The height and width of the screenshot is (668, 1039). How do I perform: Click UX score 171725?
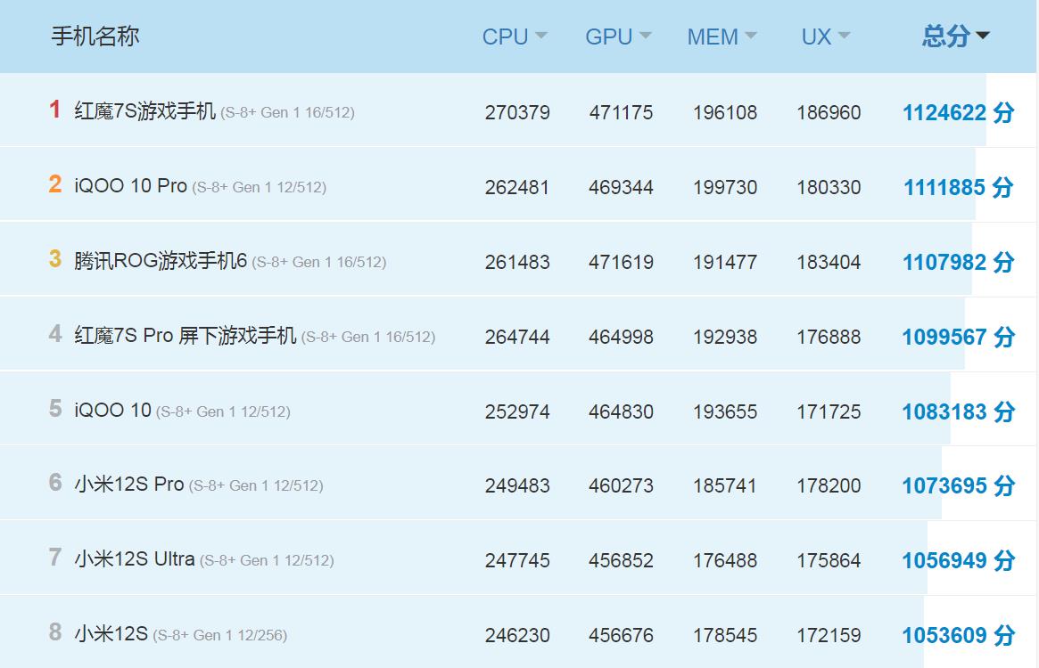(829, 411)
